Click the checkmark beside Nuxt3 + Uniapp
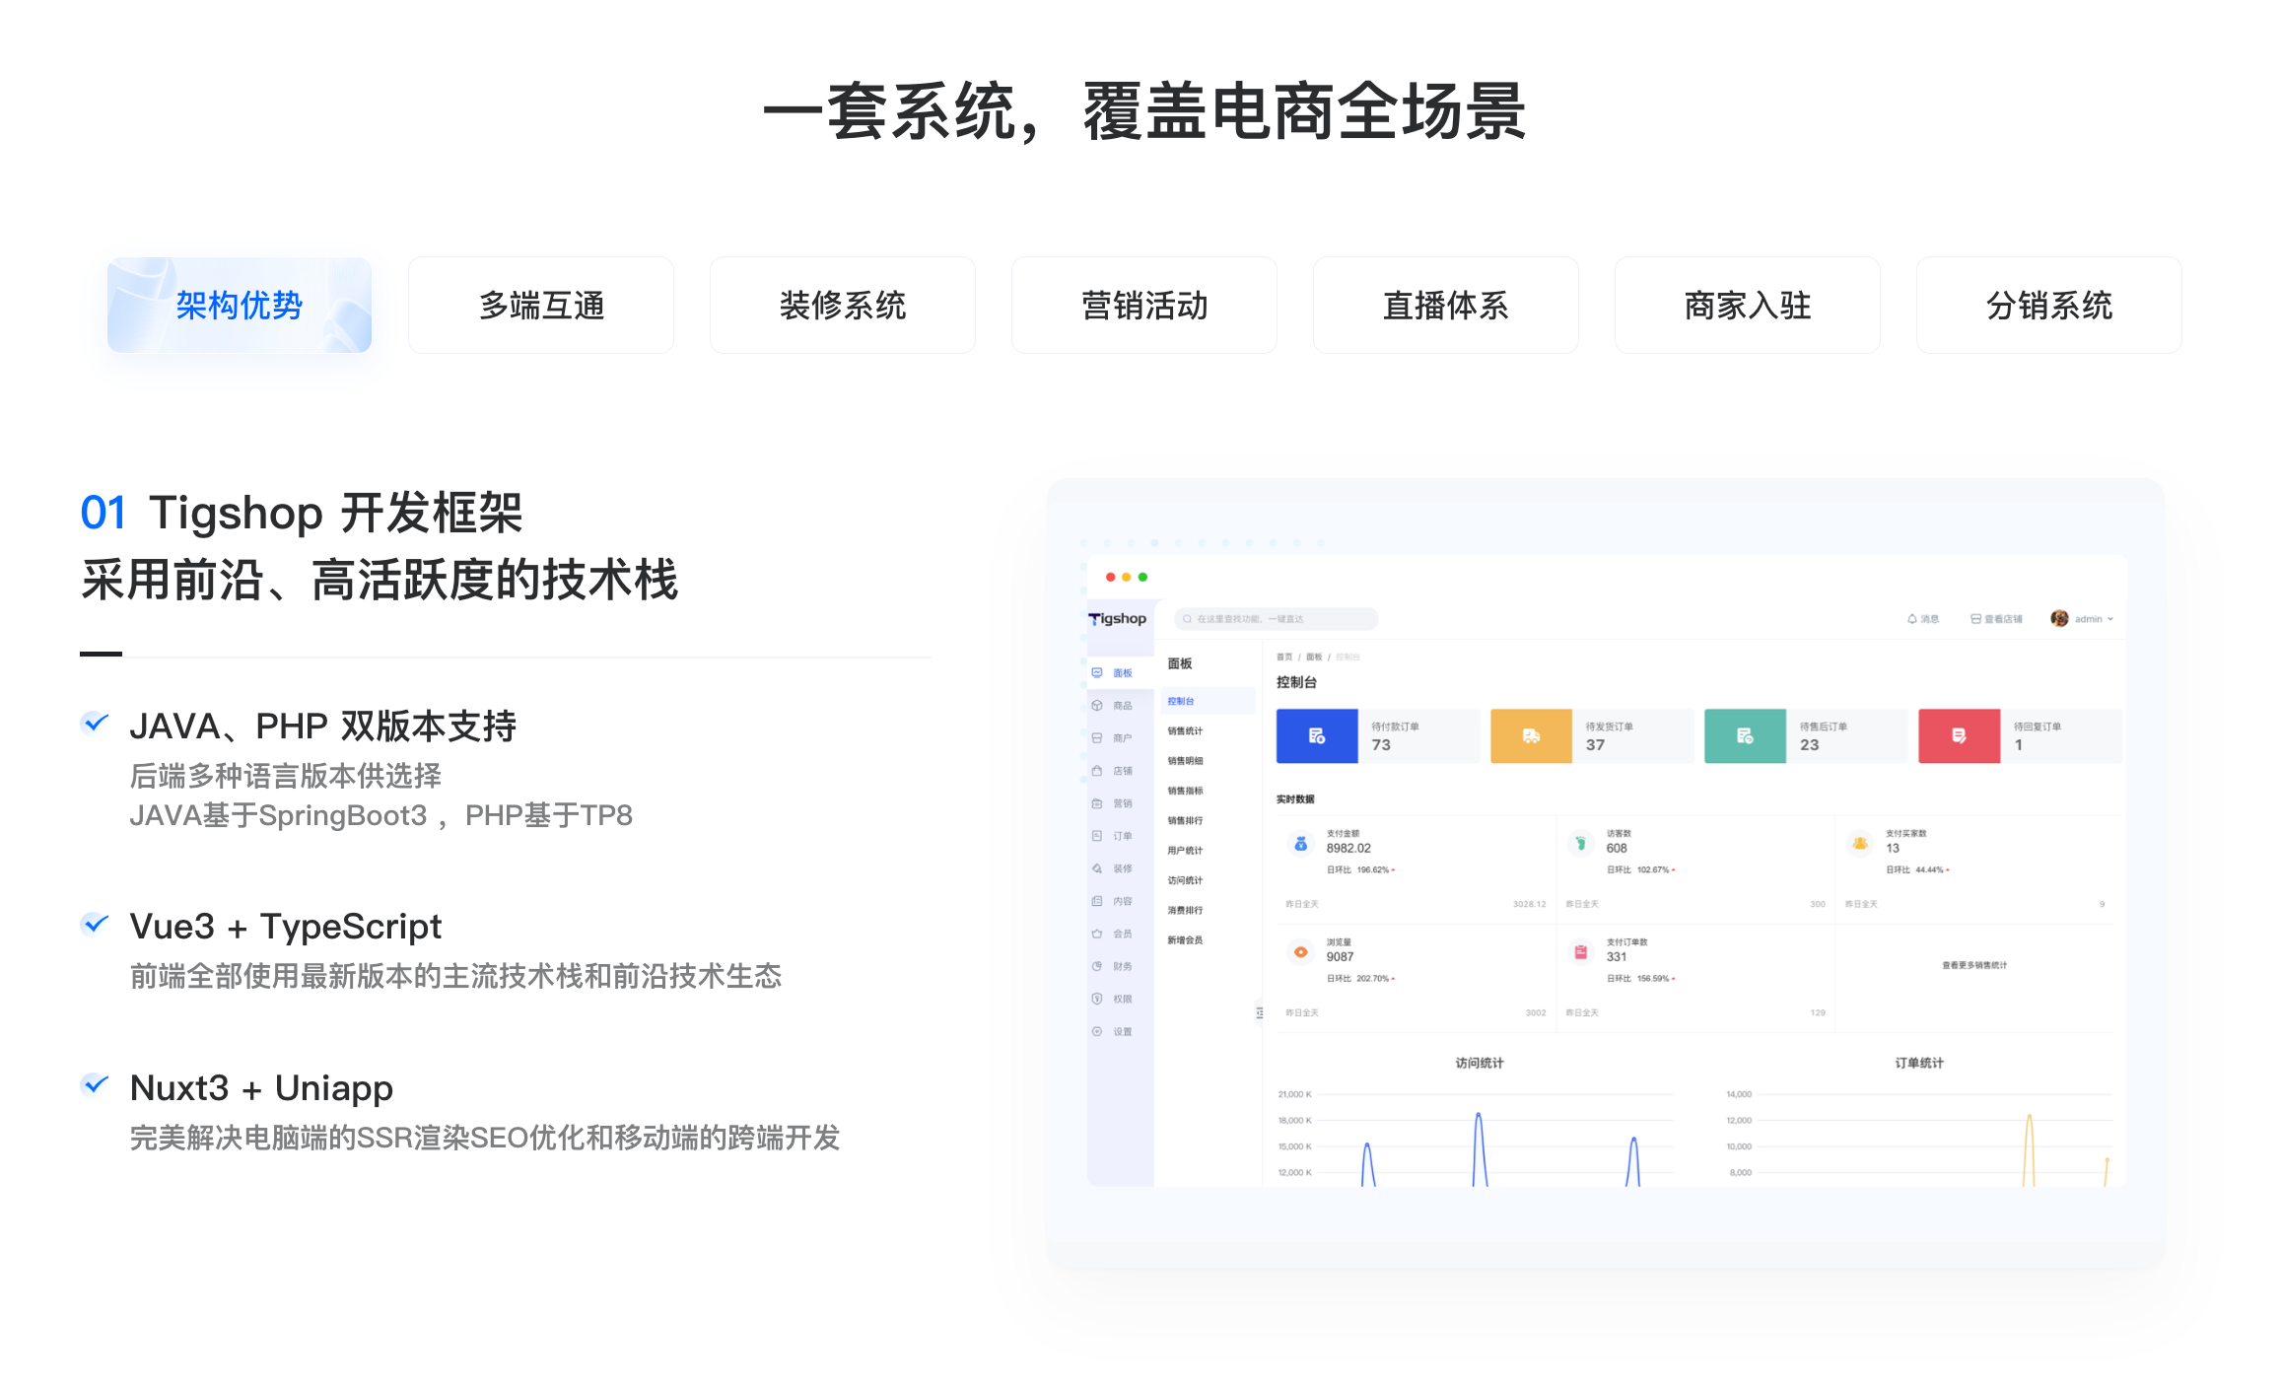 tap(95, 1085)
